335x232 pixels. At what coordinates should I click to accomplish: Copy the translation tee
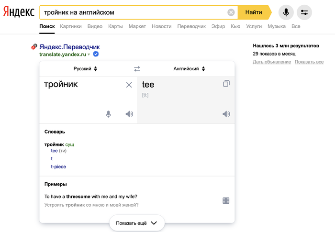click(x=226, y=84)
